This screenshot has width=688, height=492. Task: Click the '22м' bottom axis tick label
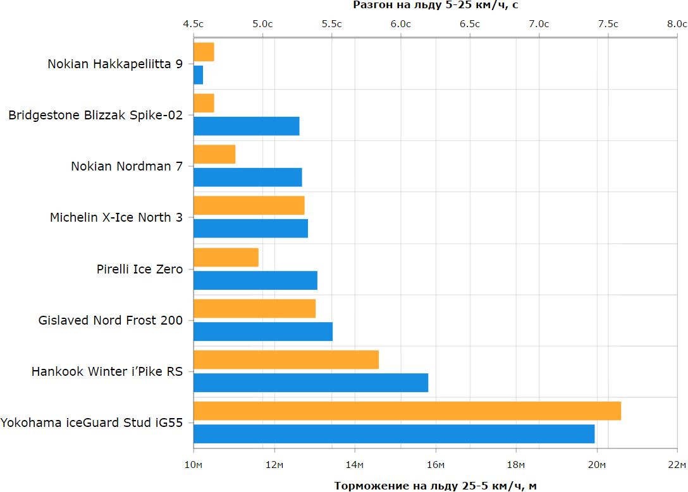(677, 464)
